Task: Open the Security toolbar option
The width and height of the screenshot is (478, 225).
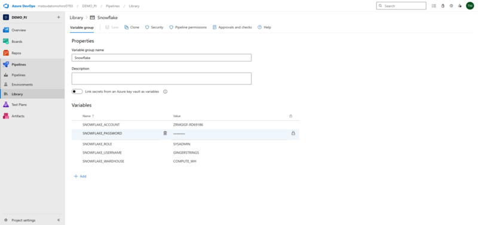Action: click(154, 27)
